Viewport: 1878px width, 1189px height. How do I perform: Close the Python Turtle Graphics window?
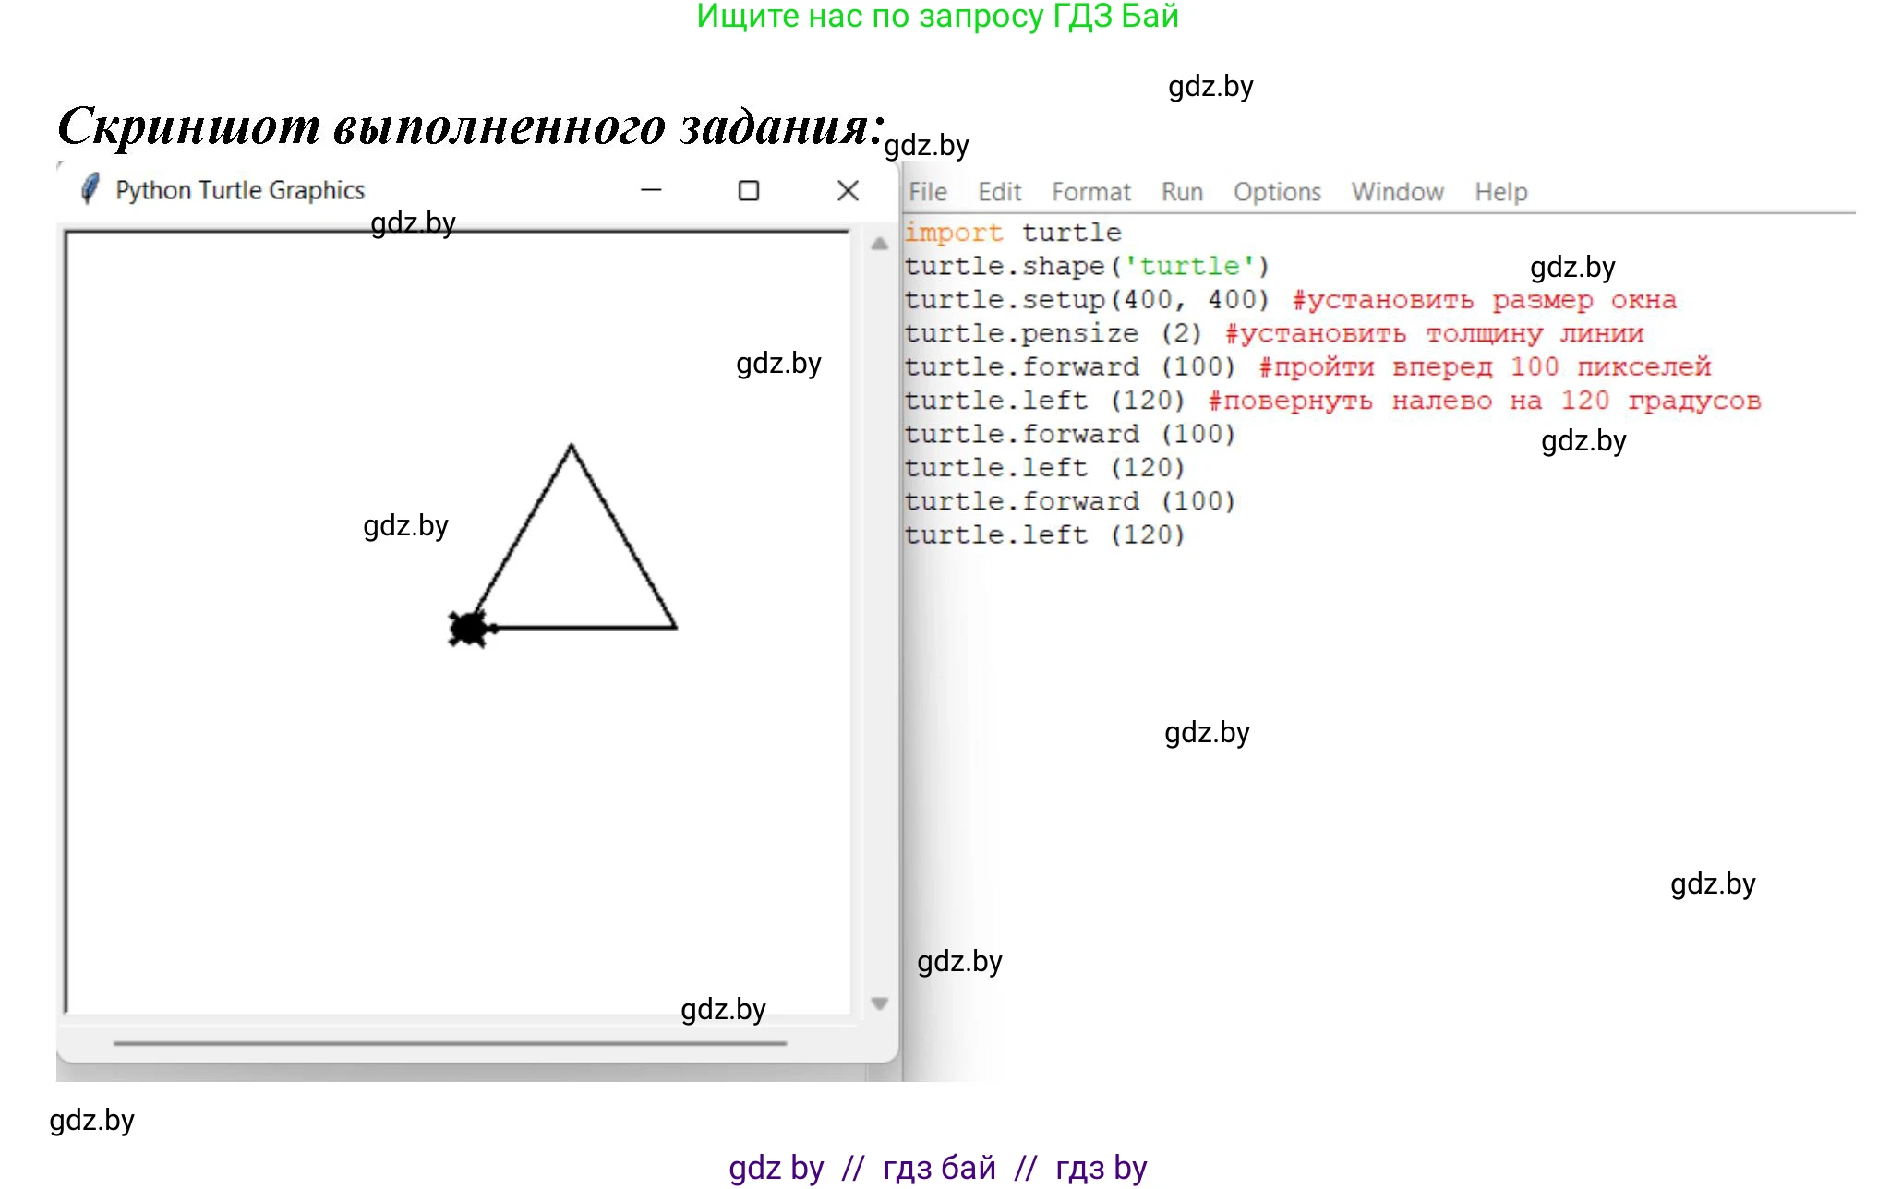[x=848, y=190]
